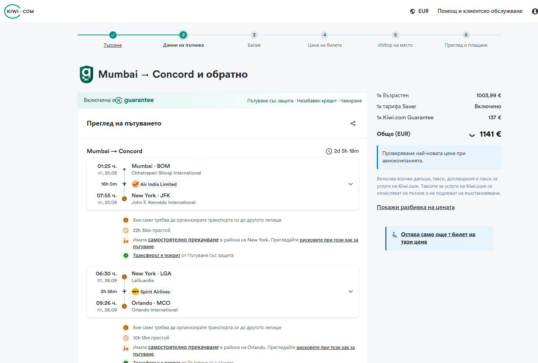This screenshot has width=538, height=363.
Task: Open самостоятелно прекачване link in New York notice
Action: tap(183, 240)
